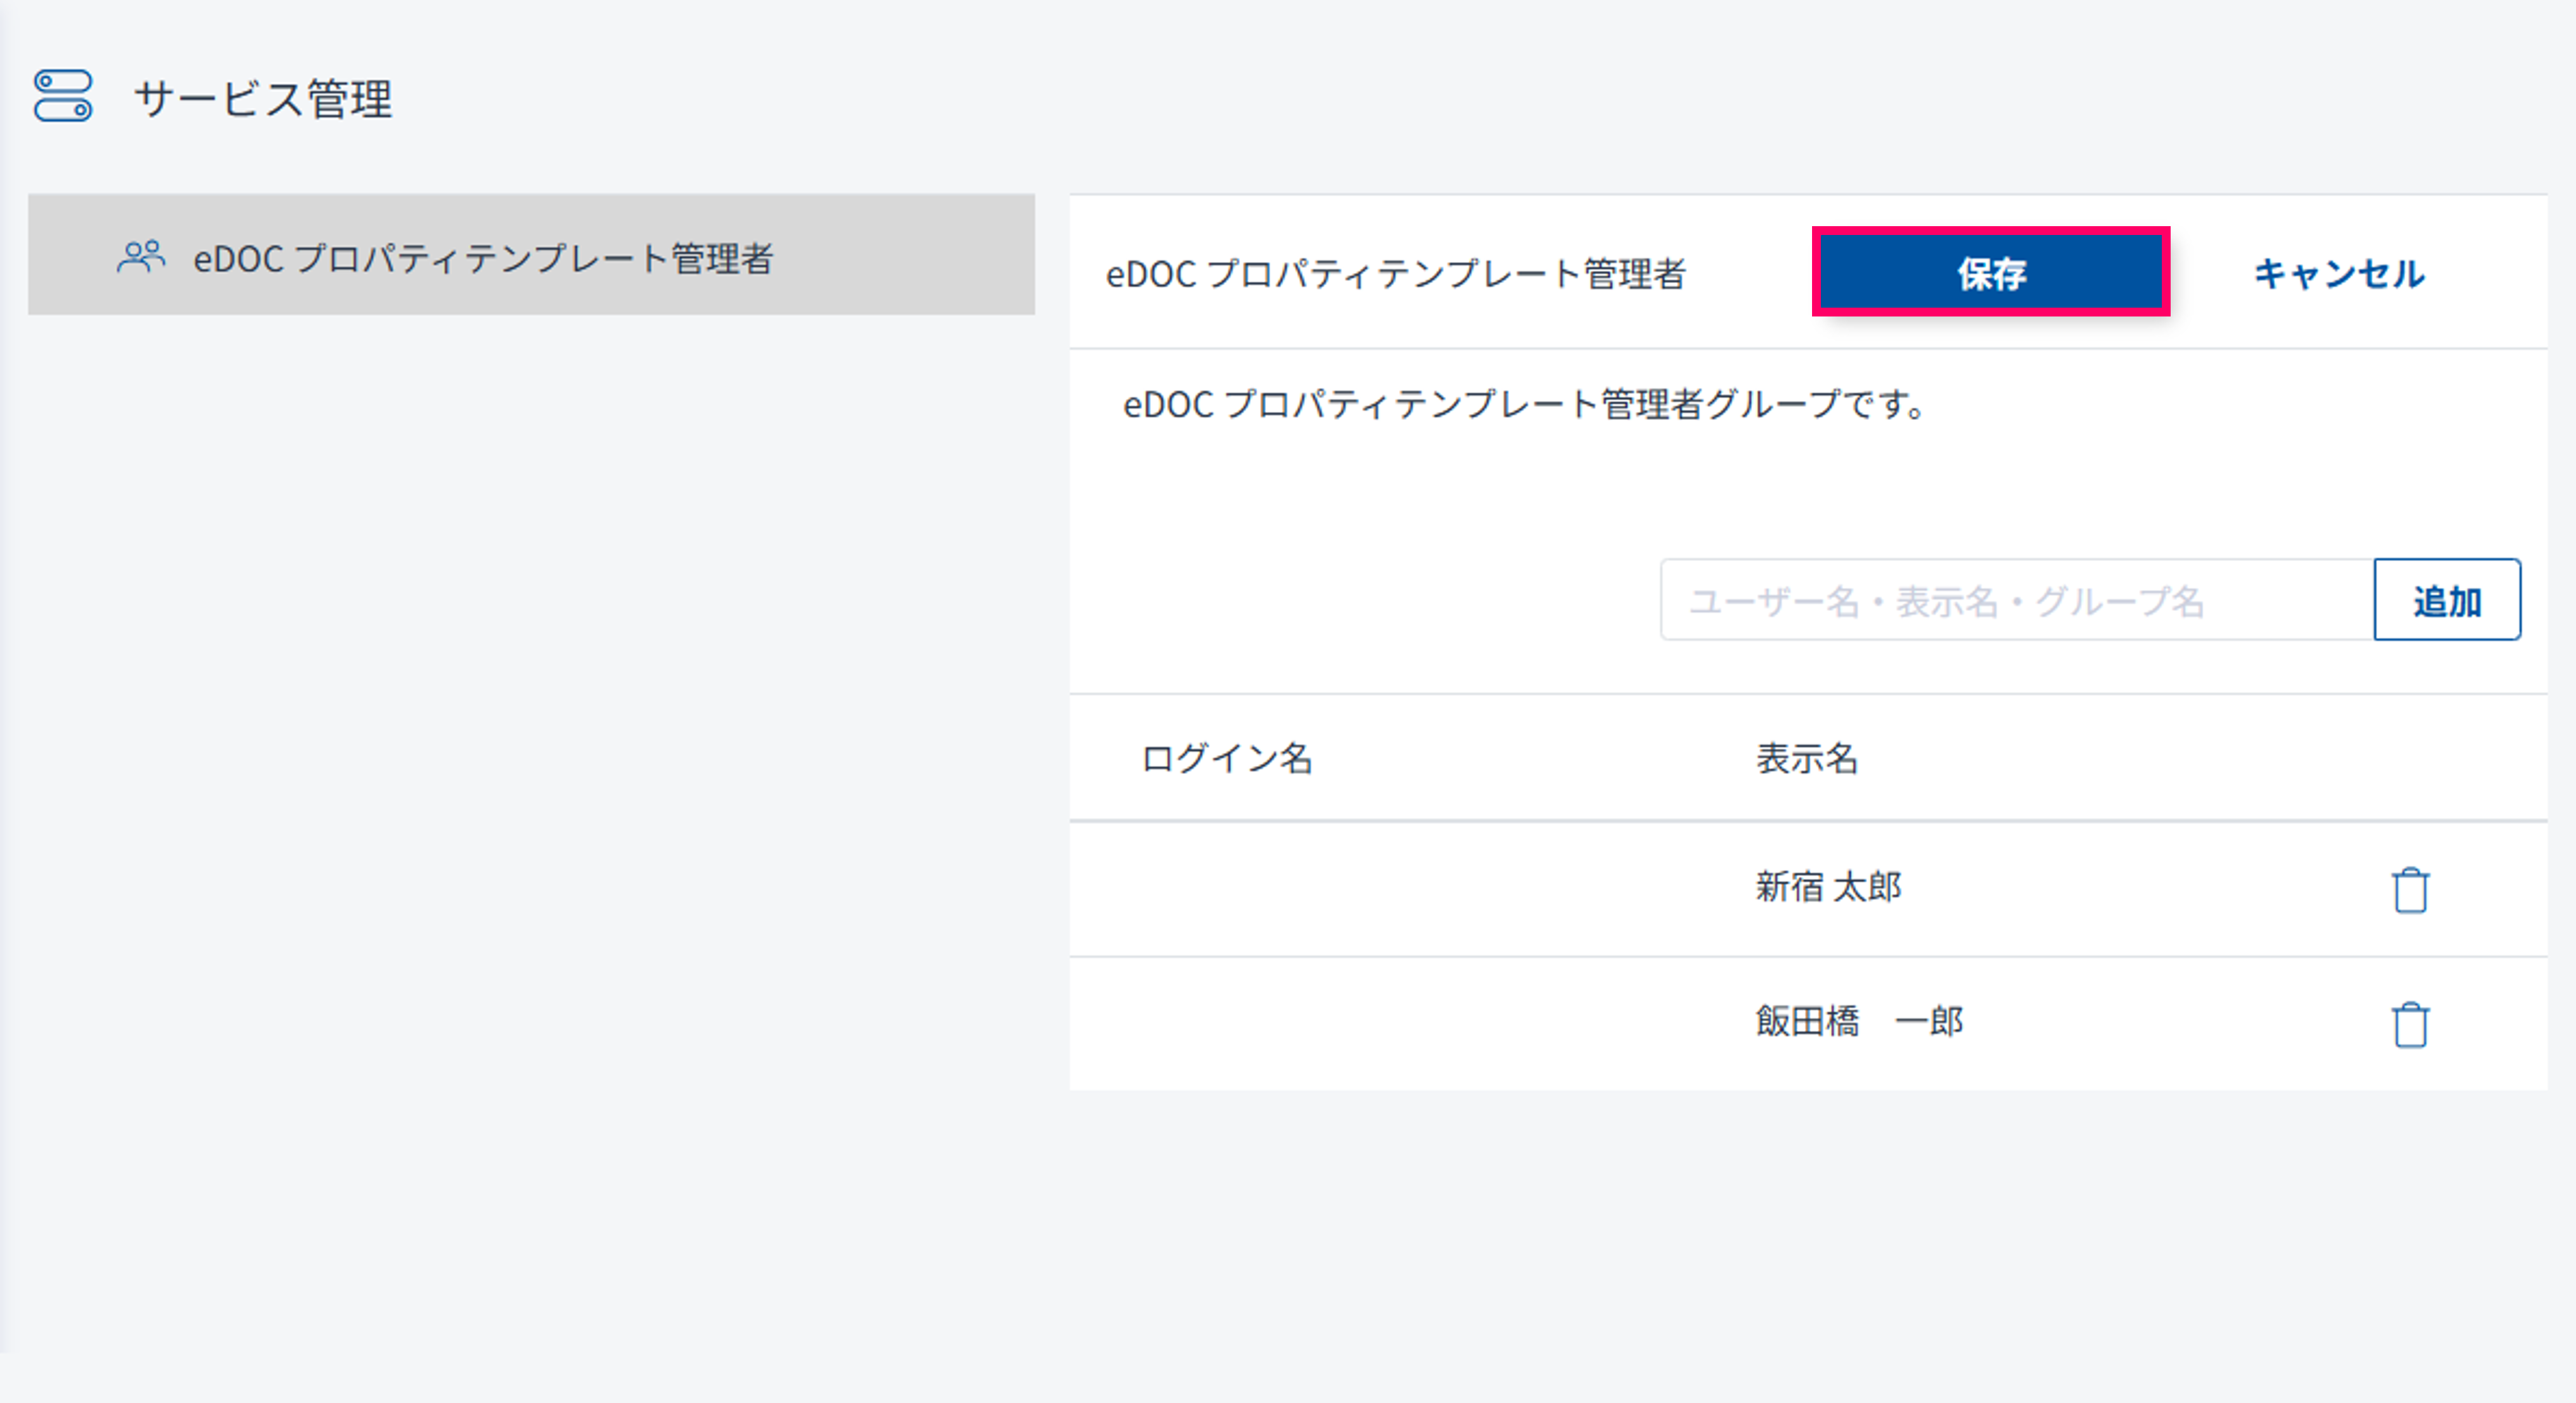This screenshot has width=2576, height=1403.
Task: Select the 飯田橋 一郎 display name
Action: click(x=1858, y=1021)
